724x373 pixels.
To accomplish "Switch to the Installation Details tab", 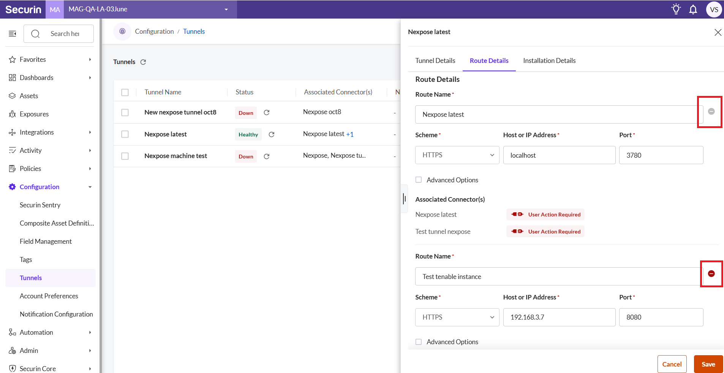I will coord(549,61).
